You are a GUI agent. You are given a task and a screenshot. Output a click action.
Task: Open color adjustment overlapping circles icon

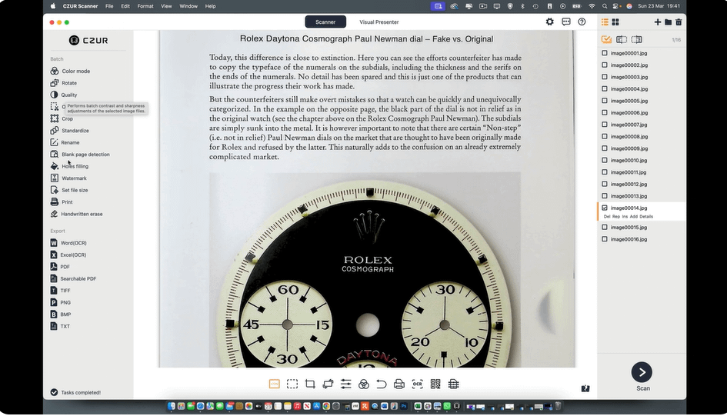364,384
